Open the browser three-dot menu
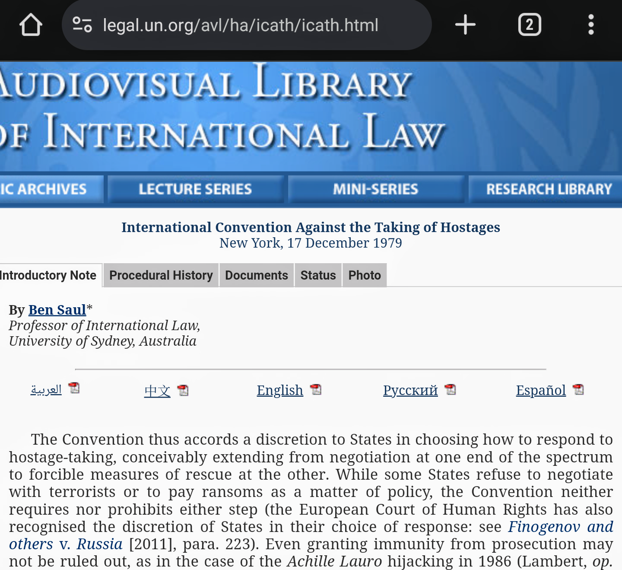The width and height of the screenshot is (622, 570). (x=591, y=25)
